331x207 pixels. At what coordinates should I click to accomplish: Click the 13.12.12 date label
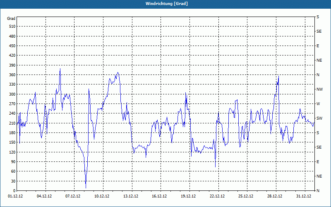[x=131, y=196]
